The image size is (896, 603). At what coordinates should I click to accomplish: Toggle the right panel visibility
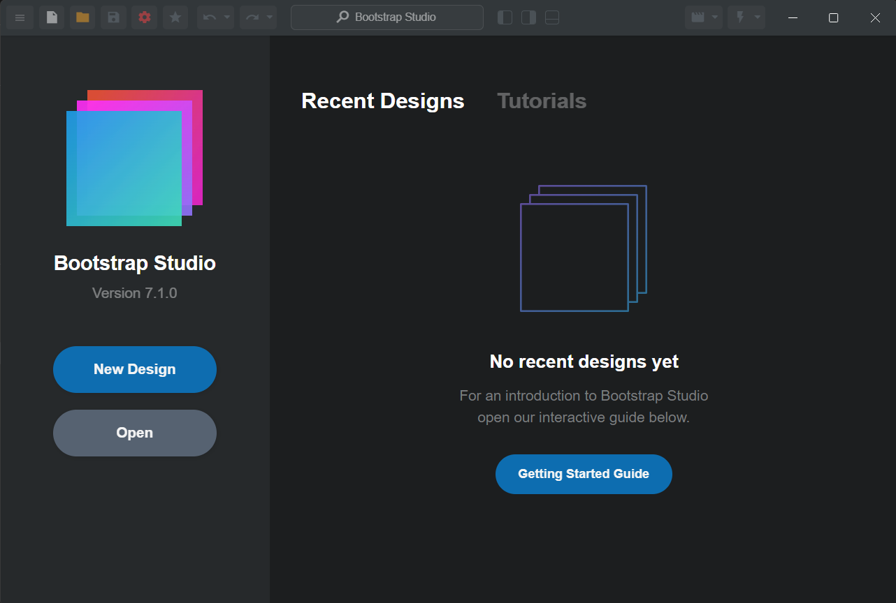click(x=528, y=17)
